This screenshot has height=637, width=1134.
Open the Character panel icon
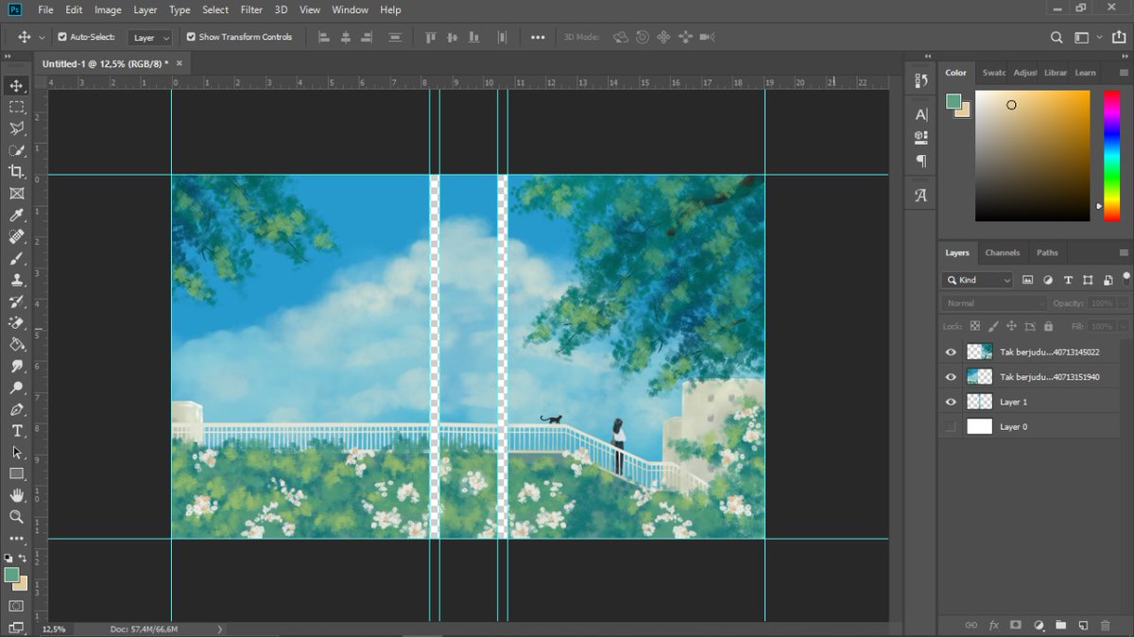(x=921, y=114)
